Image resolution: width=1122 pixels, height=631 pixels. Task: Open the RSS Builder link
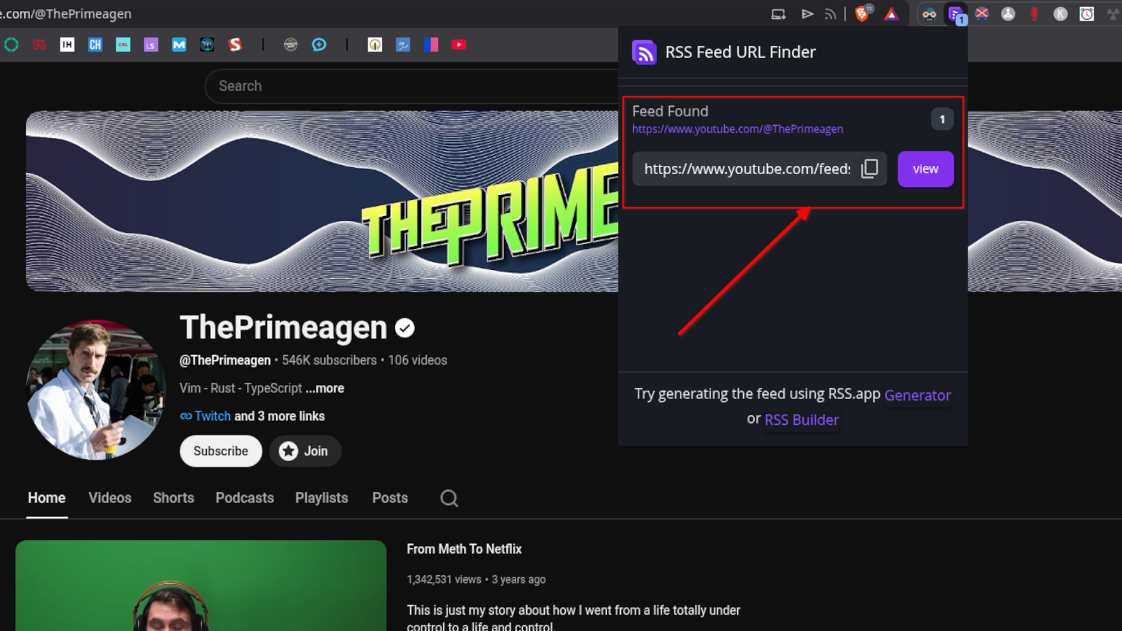(802, 420)
